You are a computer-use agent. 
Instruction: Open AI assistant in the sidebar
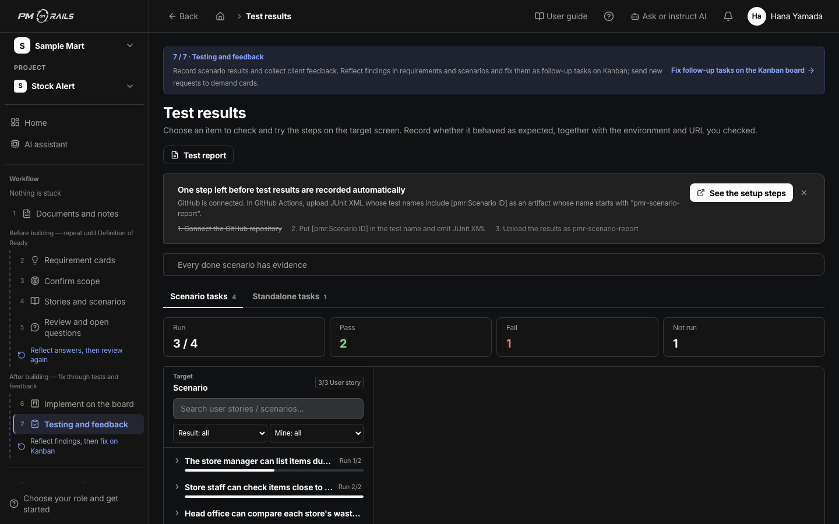74,144
